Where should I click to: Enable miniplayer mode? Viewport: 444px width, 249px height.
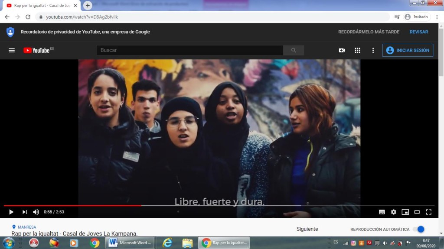point(405,212)
